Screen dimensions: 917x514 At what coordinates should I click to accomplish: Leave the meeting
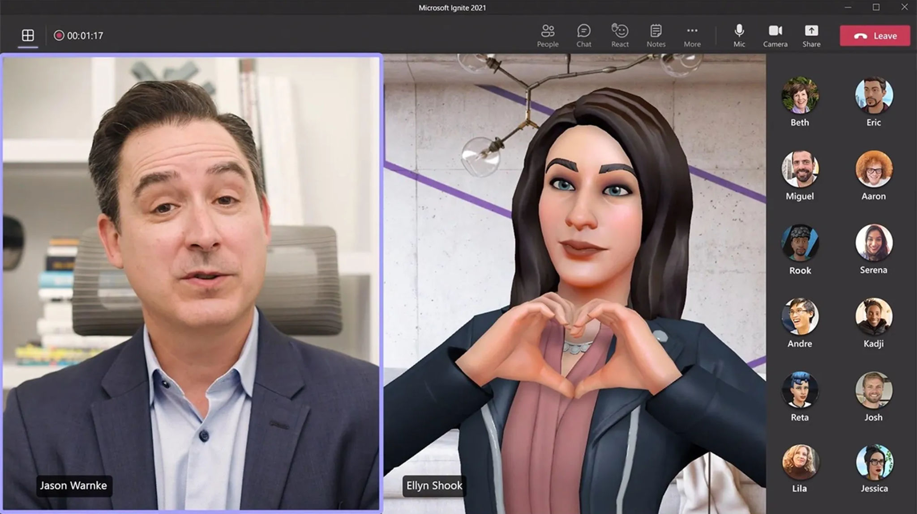(x=875, y=36)
